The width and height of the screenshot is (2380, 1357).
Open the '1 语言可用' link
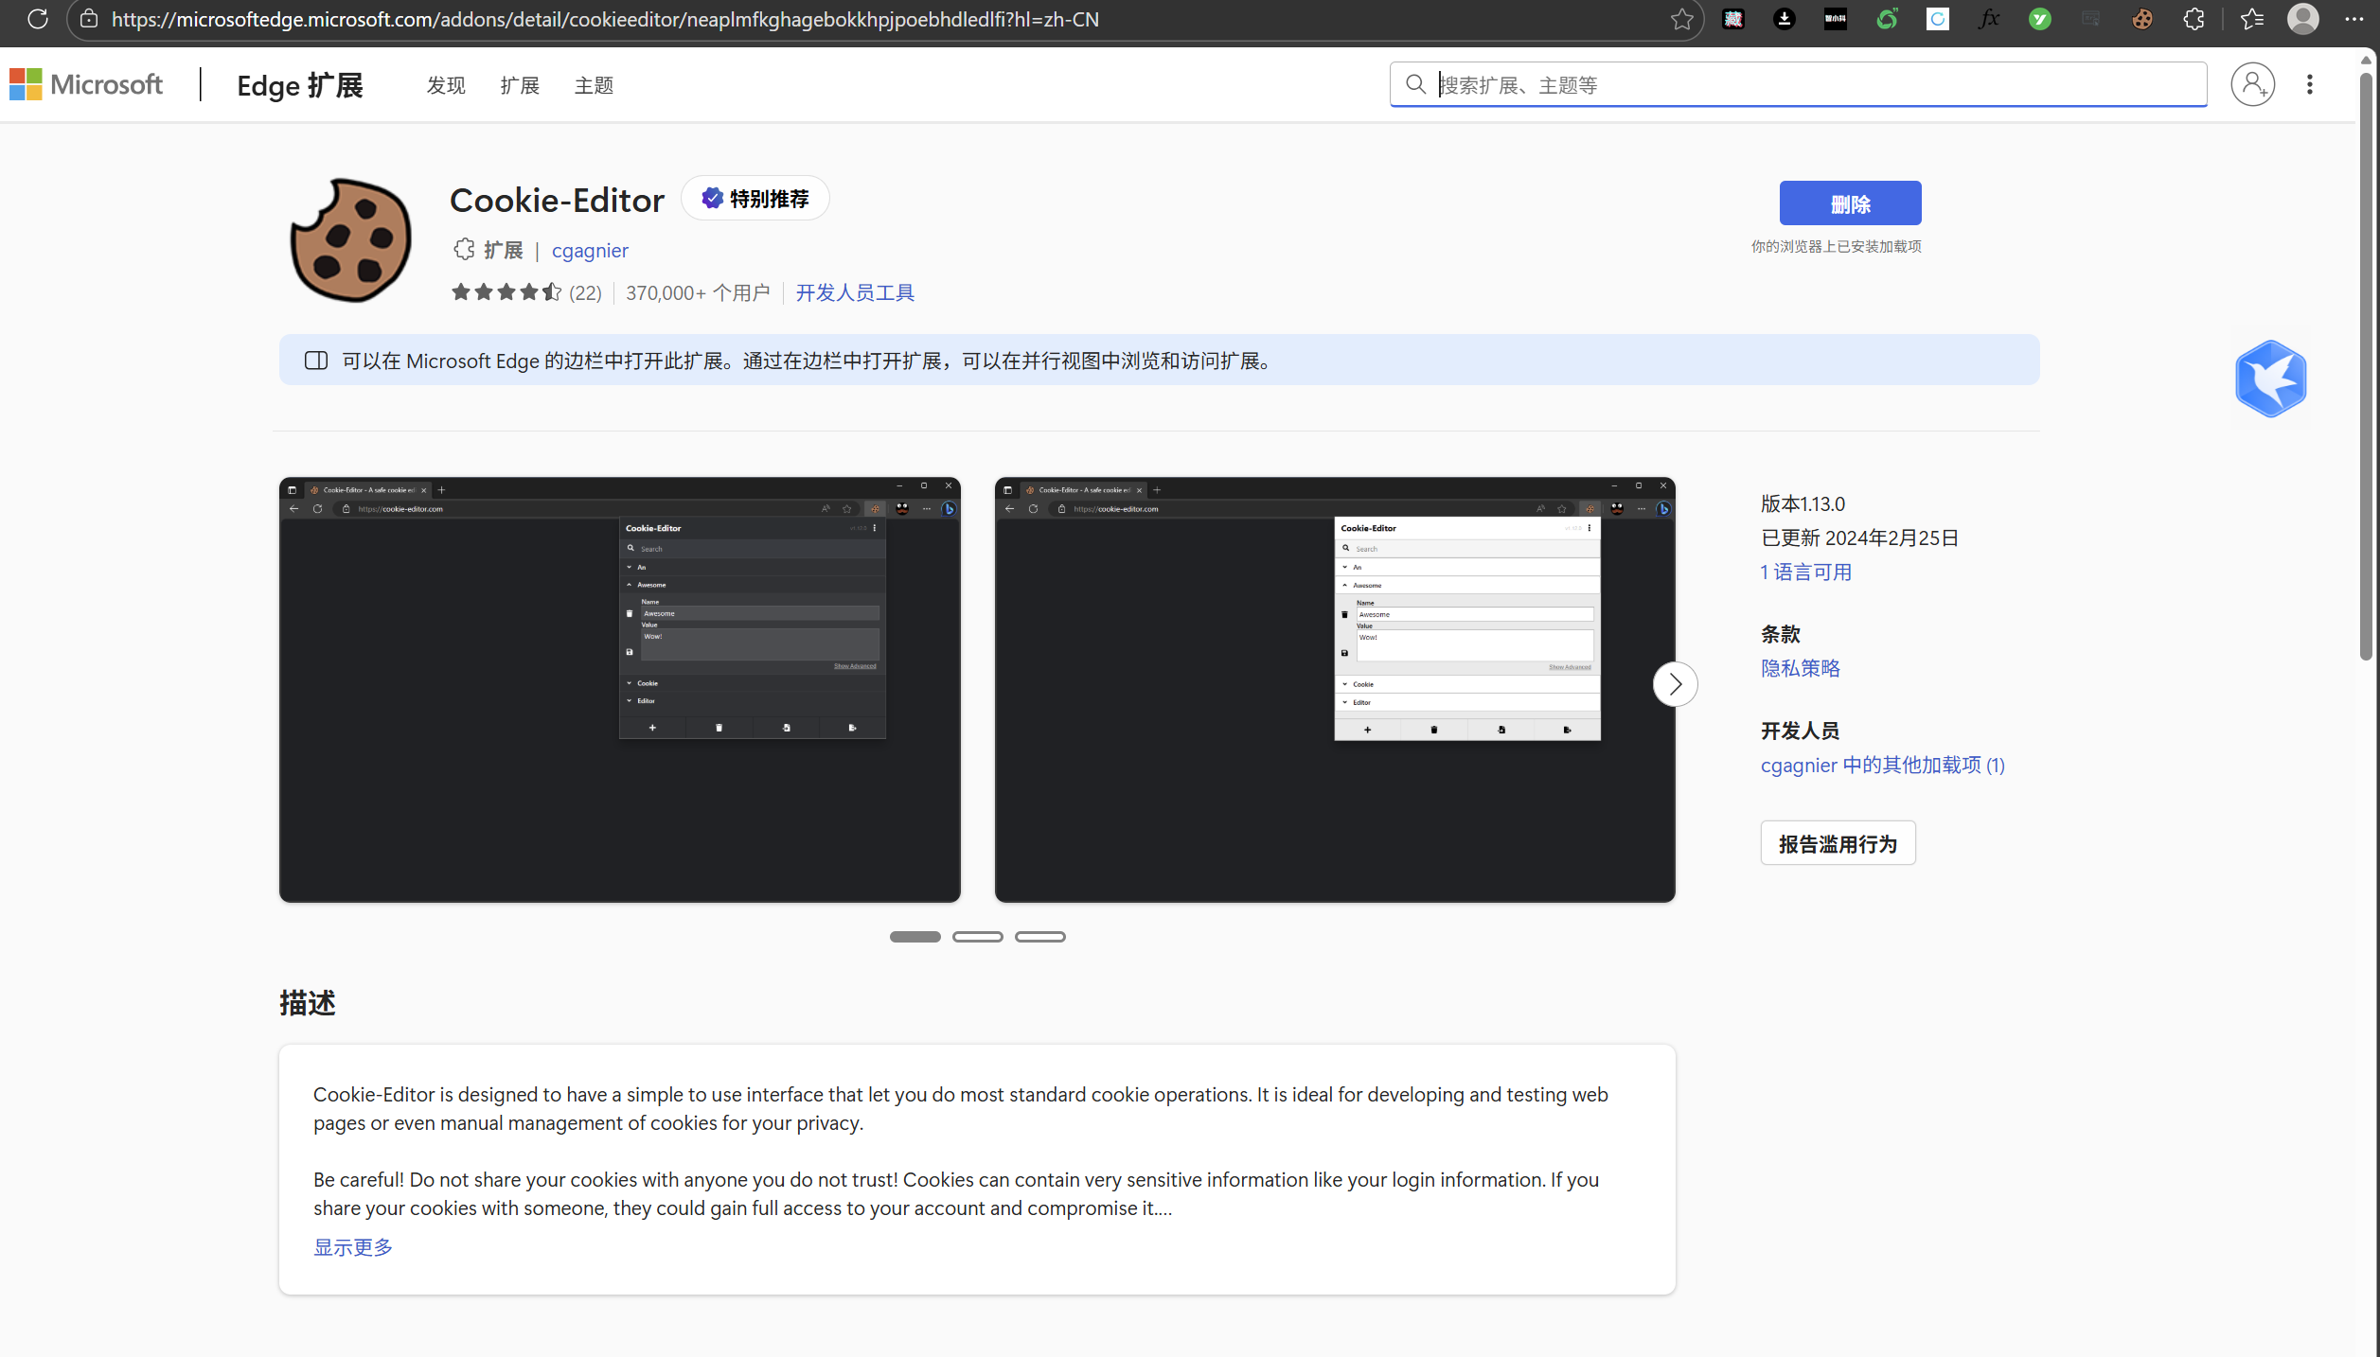(x=1805, y=573)
